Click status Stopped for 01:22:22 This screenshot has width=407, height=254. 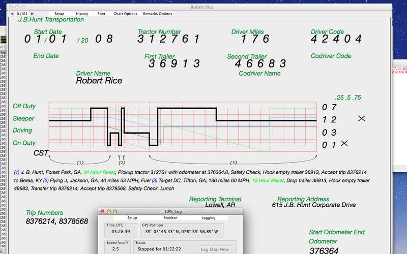coord(159,249)
